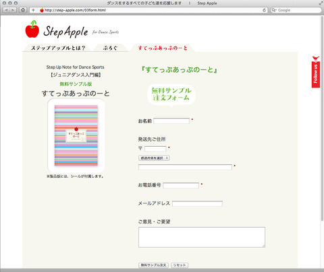Click the メールアドレス email input field
Viewport: 324px width, 272px height.
pyautogui.click(x=197, y=203)
